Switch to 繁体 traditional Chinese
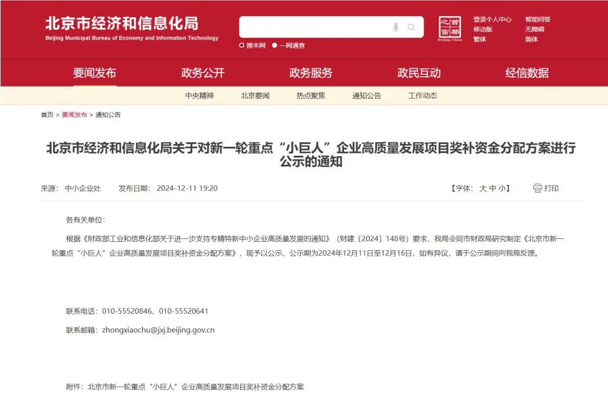Image resolution: width=608 pixels, height=402 pixels. click(x=479, y=39)
